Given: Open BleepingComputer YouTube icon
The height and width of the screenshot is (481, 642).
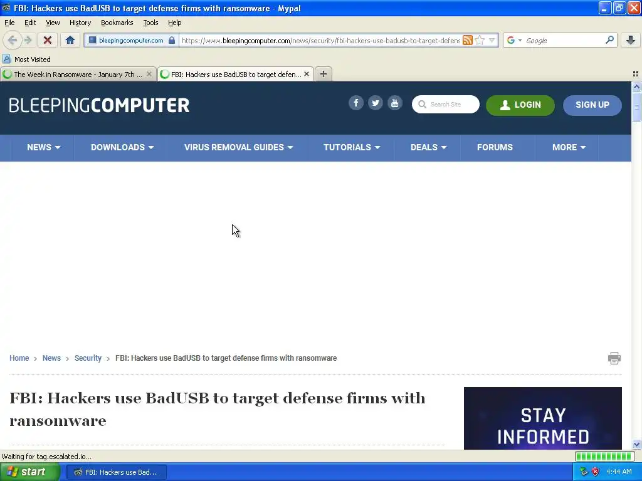Looking at the screenshot, I should click(395, 103).
